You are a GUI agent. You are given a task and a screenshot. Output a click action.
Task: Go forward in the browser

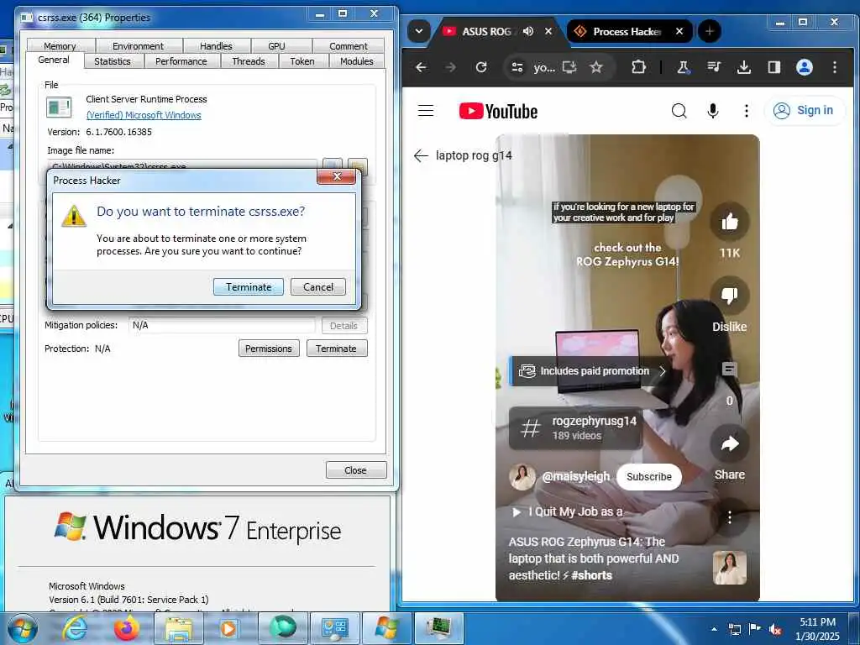450,67
